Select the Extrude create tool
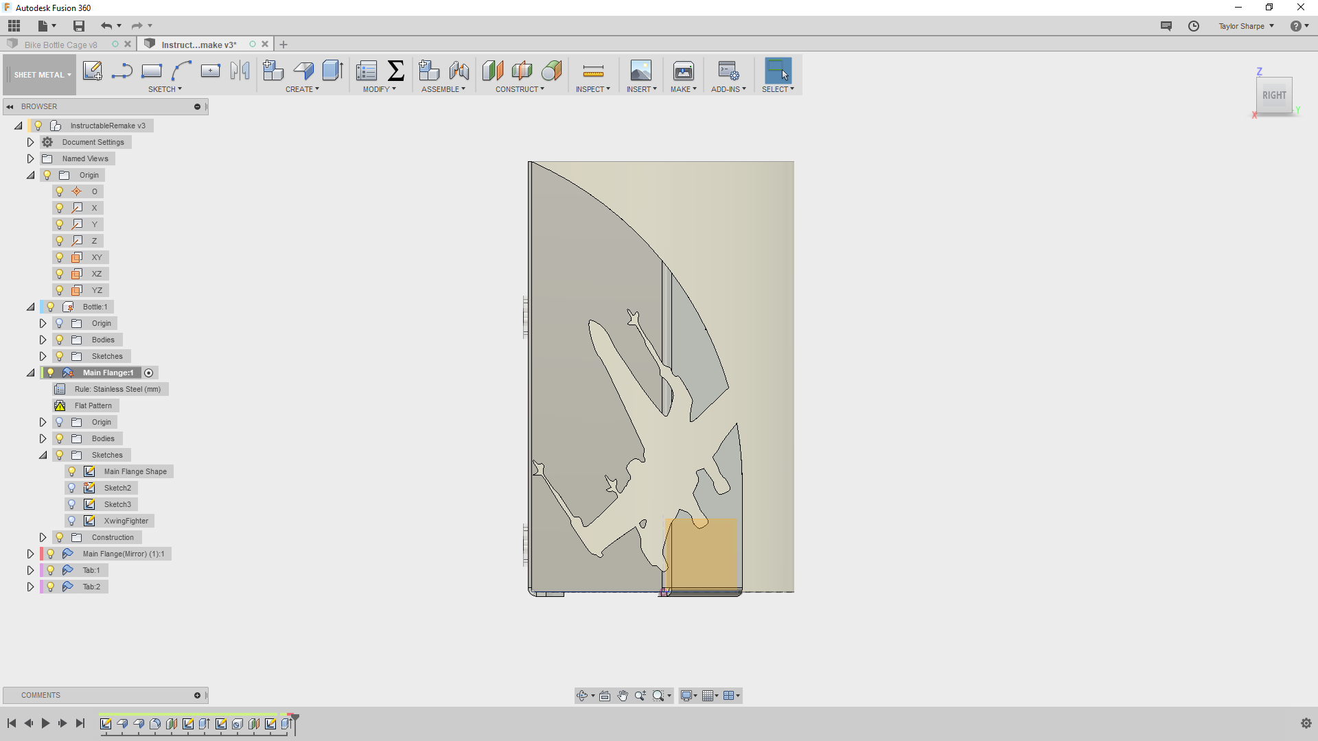The height and width of the screenshot is (741, 1318). click(333, 71)
